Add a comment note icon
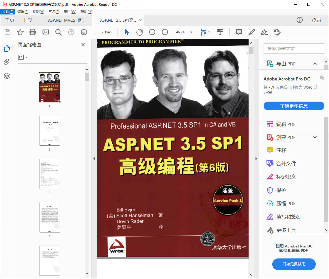Image resolution: width=329 pixels, height=279 pixels. click(239, 32)
